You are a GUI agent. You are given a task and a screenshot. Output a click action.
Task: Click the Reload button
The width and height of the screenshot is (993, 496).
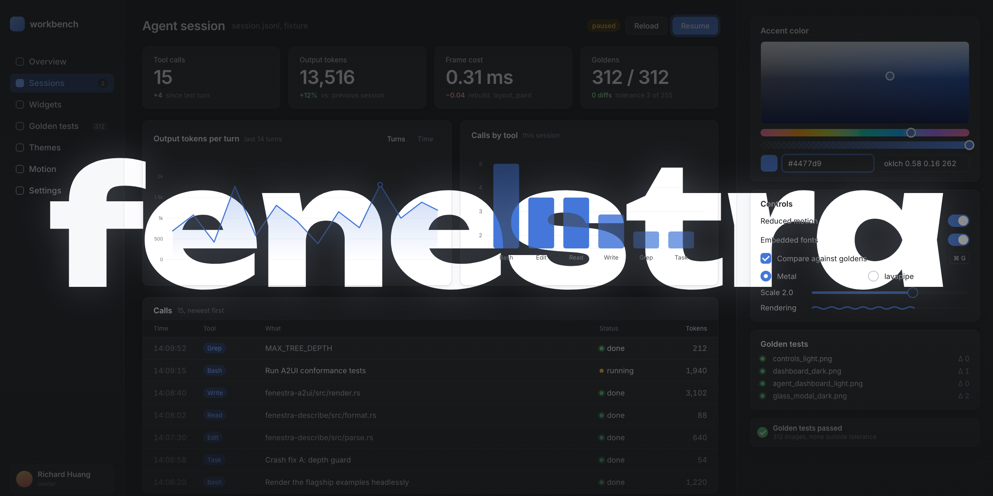point(646,26)
